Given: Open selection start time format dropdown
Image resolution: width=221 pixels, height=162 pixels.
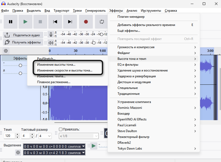Looking at the screenshot, I should pos(83,146).
